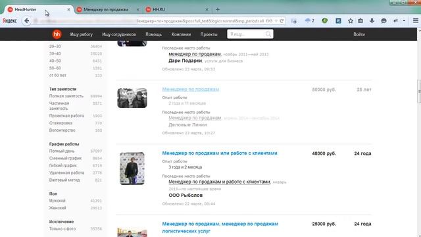Filter by age 20–30
This screenshot has width=421, height=237.
point(55,47)
